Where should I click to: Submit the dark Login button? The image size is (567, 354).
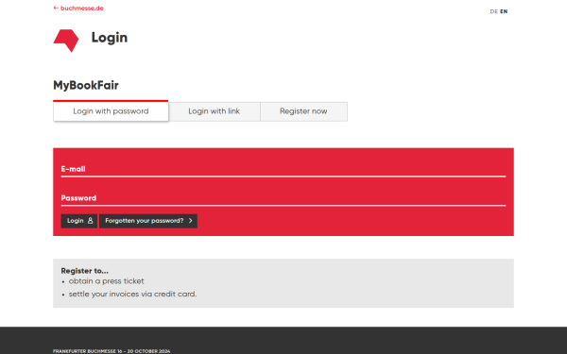[78, 221]
